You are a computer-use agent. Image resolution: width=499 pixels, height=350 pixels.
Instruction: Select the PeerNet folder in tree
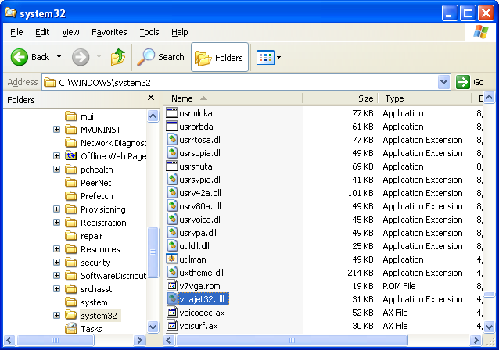pos(88,183)
